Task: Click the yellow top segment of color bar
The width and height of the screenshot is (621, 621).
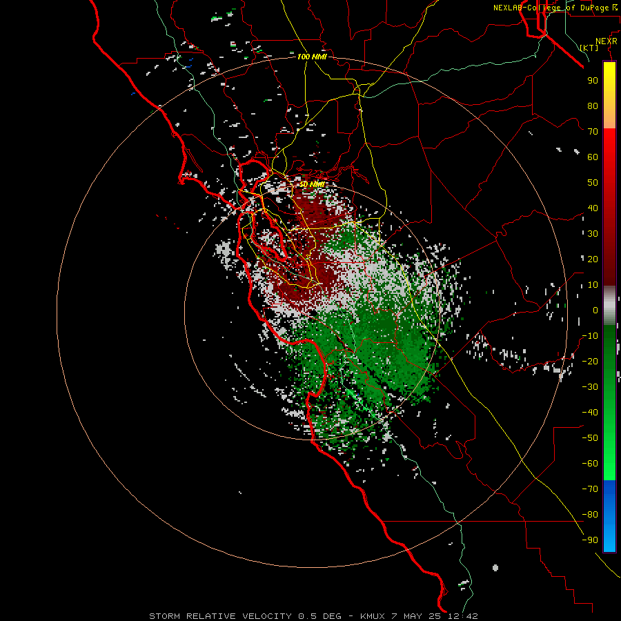Action: pyautogui.click(x=609, y=95)
